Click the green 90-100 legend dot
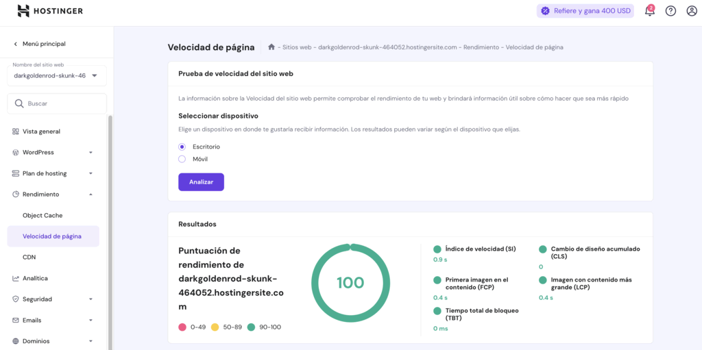The width and height of the screenshot is (702, 350). 251,327
